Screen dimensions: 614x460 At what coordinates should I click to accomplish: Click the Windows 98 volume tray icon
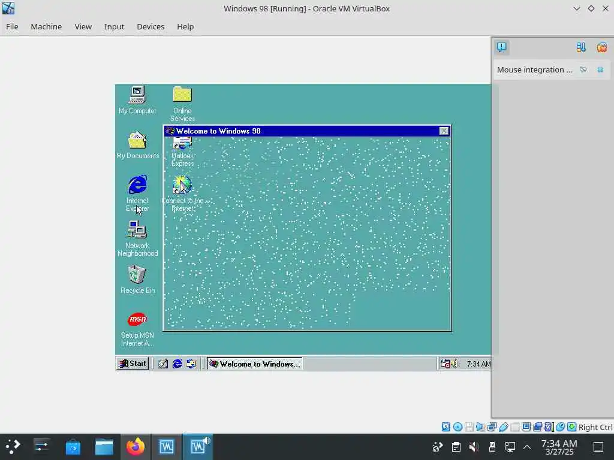point(455,364)
